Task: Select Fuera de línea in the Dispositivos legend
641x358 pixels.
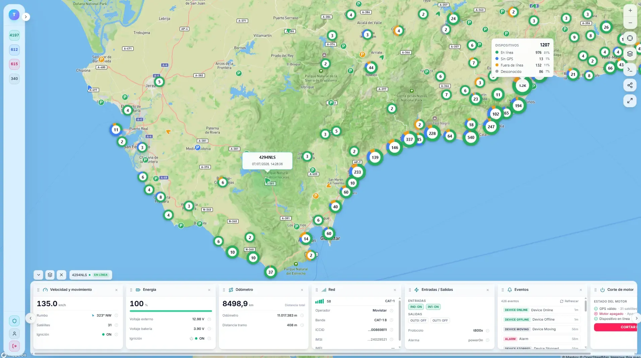Action: 522,65
